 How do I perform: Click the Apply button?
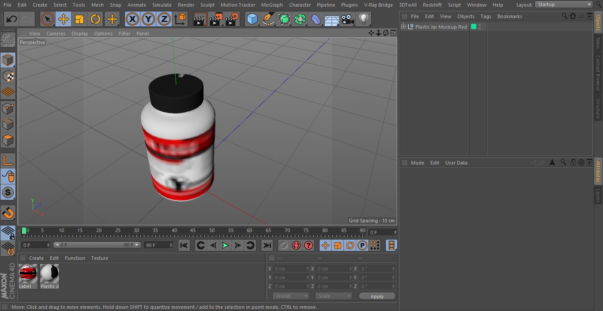click(377, 296)
